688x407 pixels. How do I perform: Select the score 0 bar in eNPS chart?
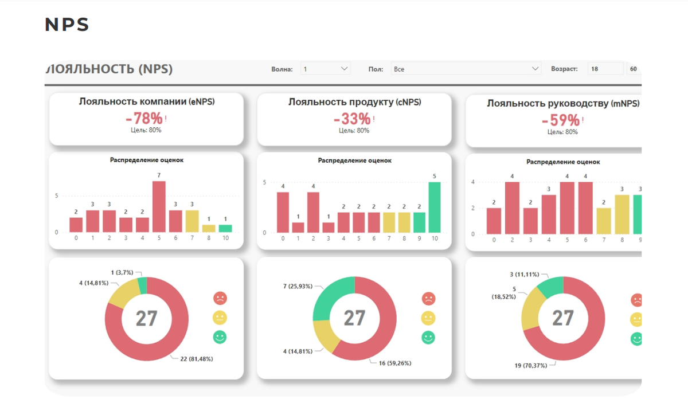[x=76, y=225]
